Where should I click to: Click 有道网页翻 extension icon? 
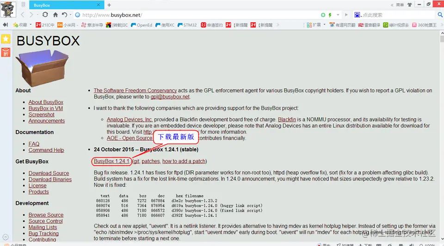(342, 25)
